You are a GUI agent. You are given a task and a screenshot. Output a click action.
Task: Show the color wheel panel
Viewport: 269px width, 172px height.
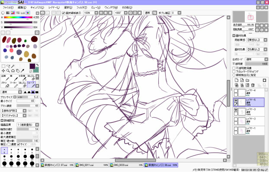(x=3, y=13)
